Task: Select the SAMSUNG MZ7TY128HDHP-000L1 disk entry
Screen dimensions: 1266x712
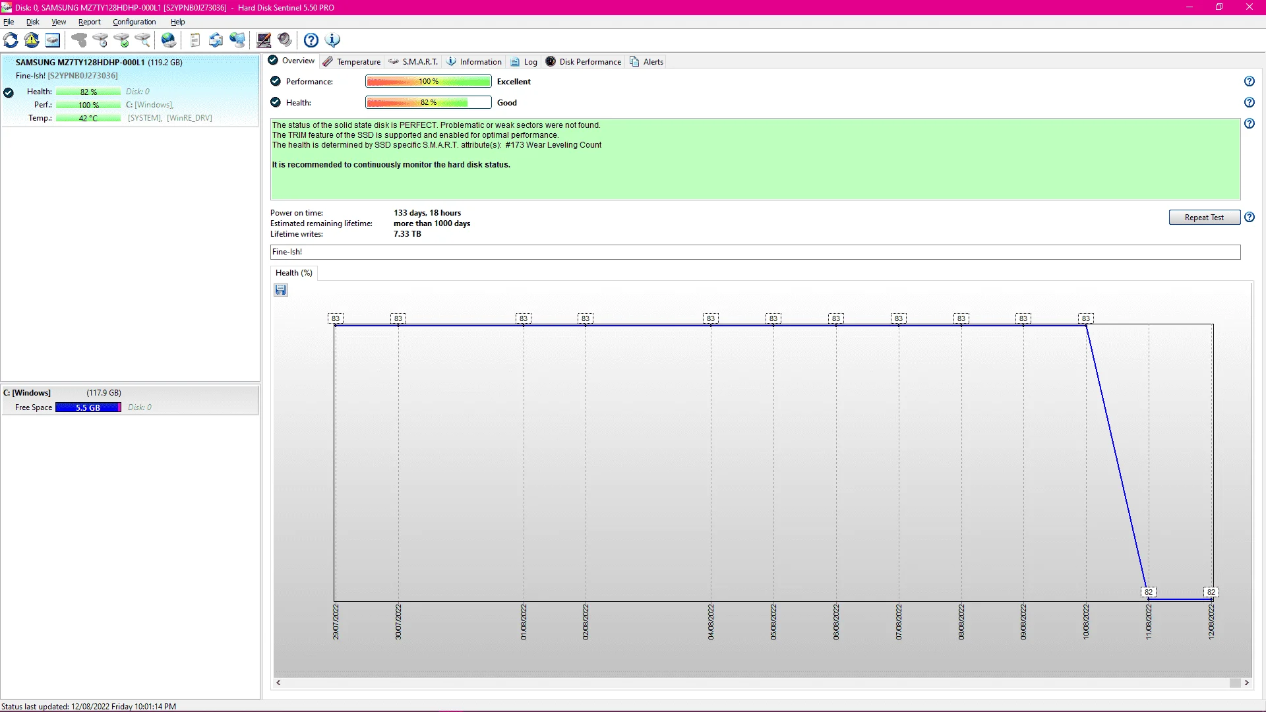Action: tap(130, 90)
